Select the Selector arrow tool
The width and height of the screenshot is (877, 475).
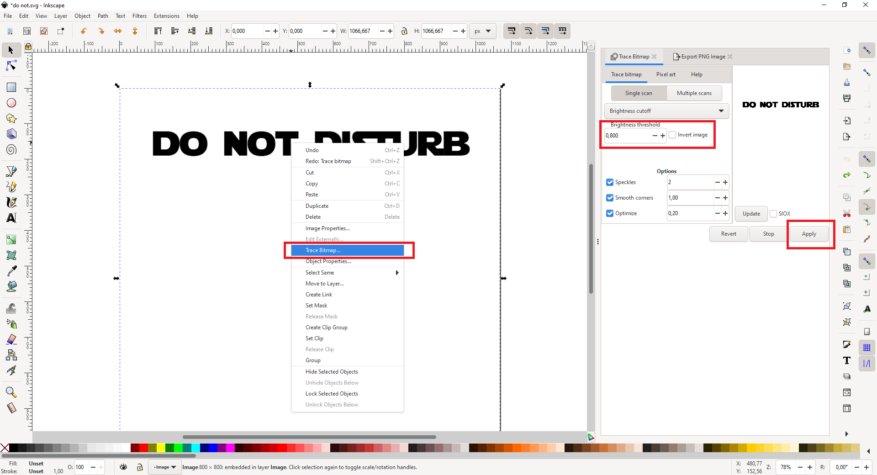coord(11,50)
